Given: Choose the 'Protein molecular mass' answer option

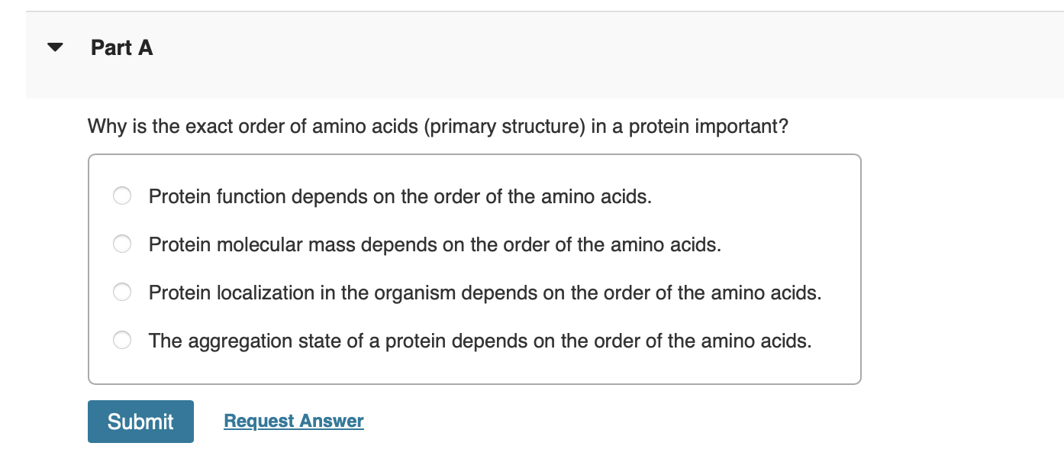Looking at the screenshot, I should (121, 244).
